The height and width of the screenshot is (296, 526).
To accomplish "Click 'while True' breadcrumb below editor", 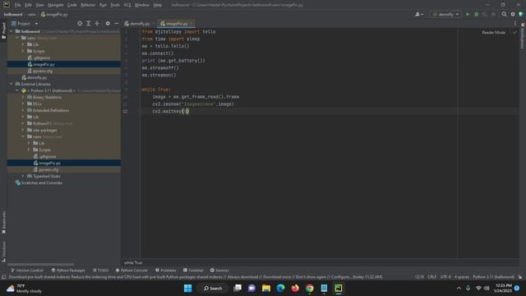I will (133, 263).
